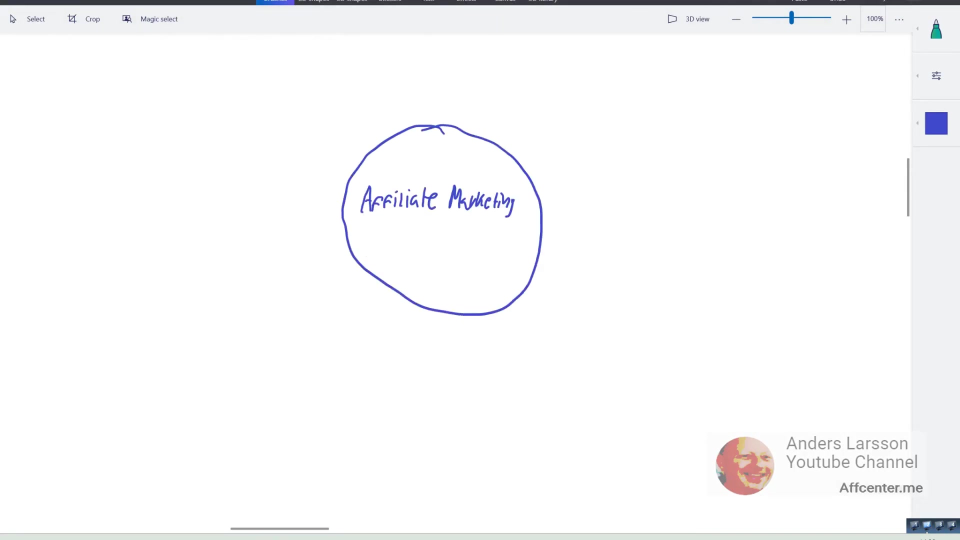960x540 pixels.
Task: Click the zoom in plus button
Action: [846, 19]
